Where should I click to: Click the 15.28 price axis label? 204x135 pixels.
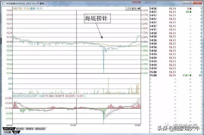pyautogui.click(x=9, y=64)
